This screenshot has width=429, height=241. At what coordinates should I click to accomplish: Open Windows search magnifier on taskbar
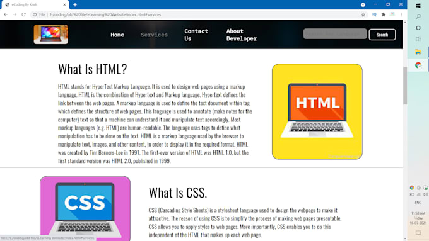pyautogui.click(x=418, y=16)
